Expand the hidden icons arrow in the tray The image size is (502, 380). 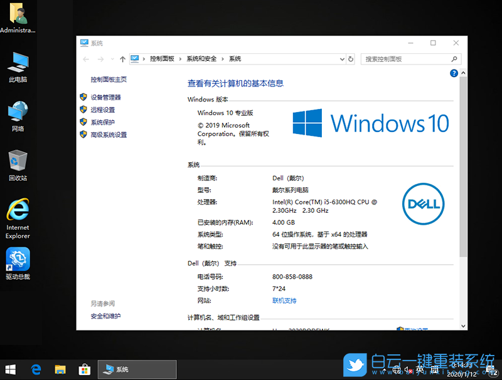[x=384, y=371]
